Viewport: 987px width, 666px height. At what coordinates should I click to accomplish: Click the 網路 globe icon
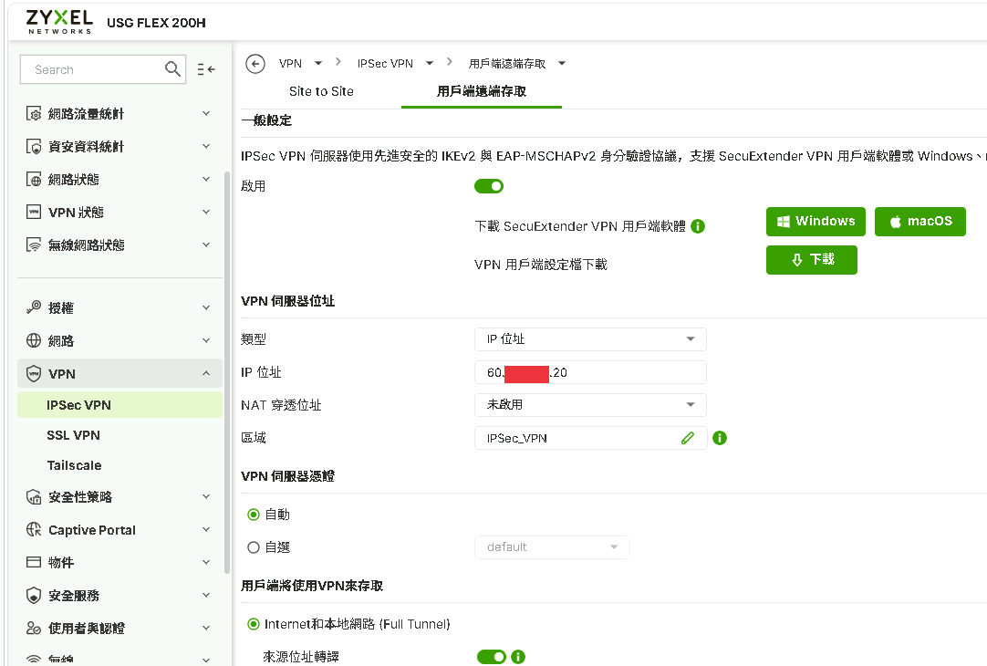pyautogui.click(x=34, y=340)
